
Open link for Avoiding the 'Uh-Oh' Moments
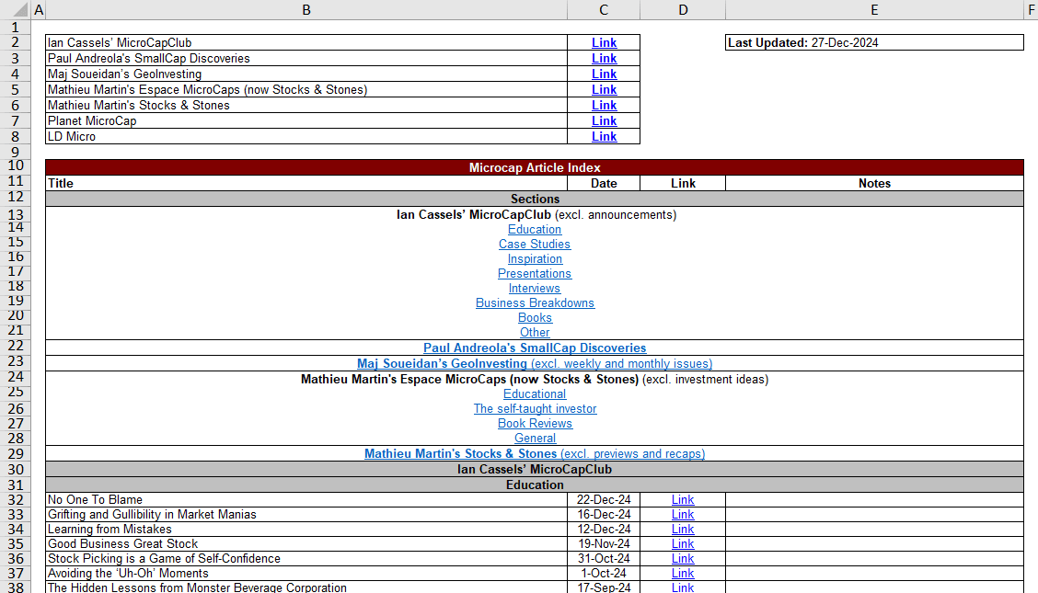pos(683,573)
